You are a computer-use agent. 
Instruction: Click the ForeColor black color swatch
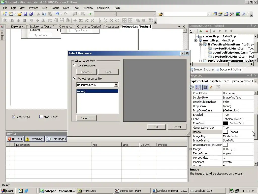[225, 123]
